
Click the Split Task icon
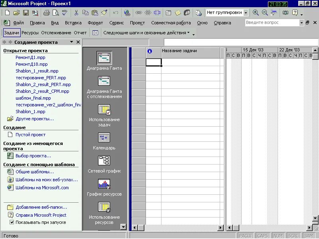tap(157, 13)
